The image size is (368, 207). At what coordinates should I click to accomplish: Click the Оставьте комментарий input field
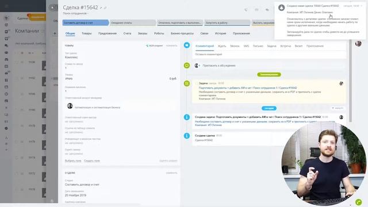tap(269, 54)
